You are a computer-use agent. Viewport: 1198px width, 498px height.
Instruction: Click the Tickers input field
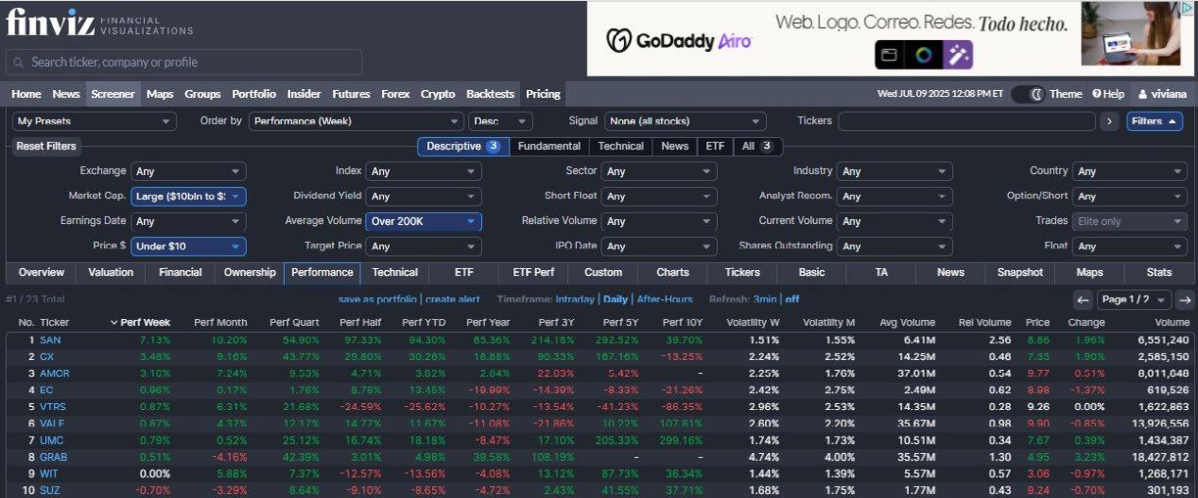coord(967,121)
